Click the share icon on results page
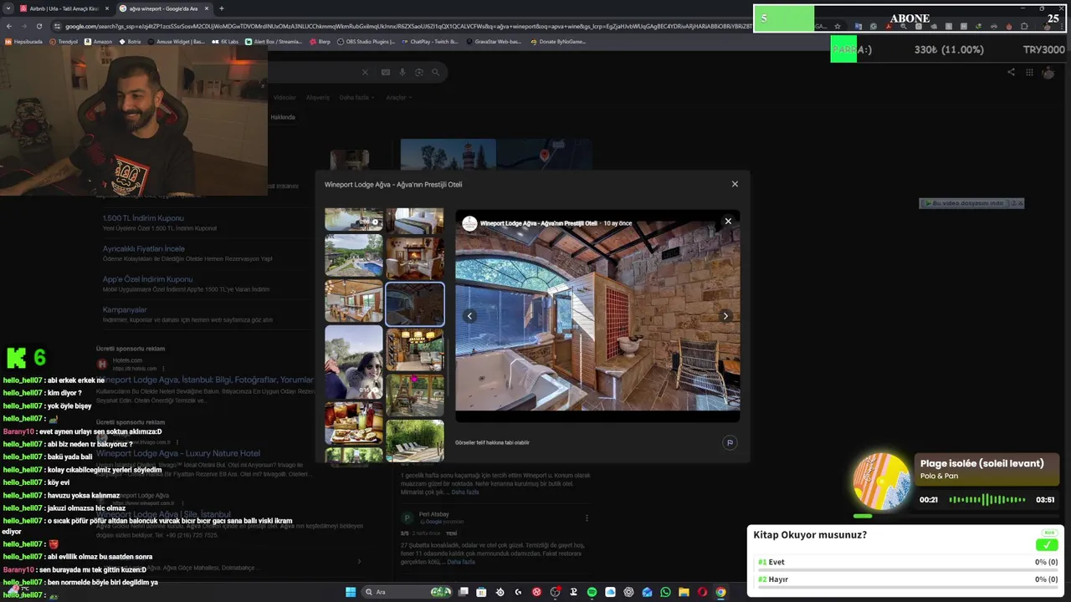The height and width of the screenshot is (602, 1071). tap(1011, 72)
